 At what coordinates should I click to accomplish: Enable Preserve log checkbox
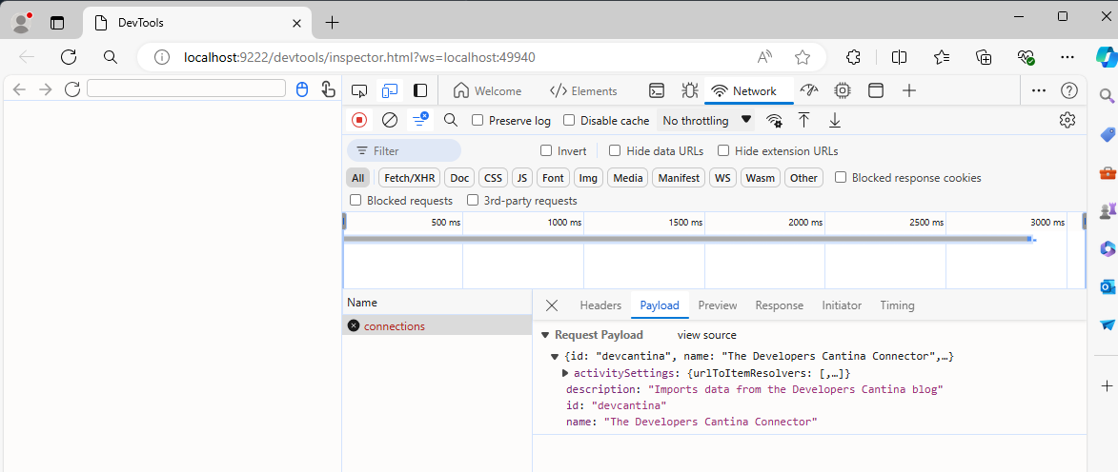coord(478,120)
